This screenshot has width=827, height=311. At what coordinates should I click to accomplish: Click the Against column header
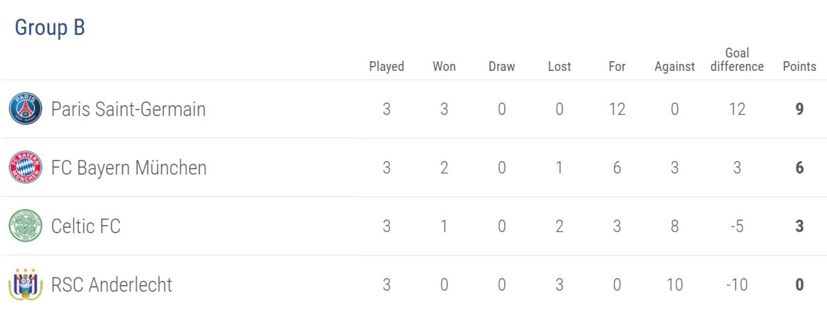675,67
